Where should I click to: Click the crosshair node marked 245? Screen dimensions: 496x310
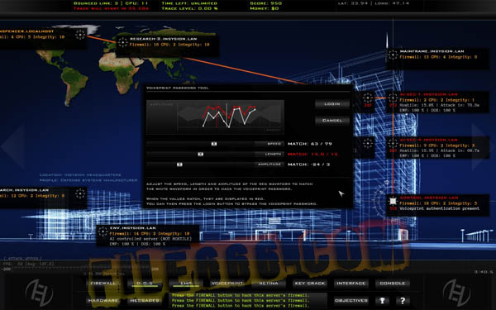click(x=368, y=98)
